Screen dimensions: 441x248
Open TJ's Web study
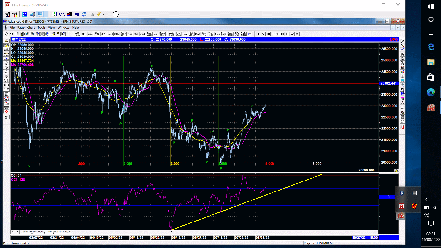[237, 34]
